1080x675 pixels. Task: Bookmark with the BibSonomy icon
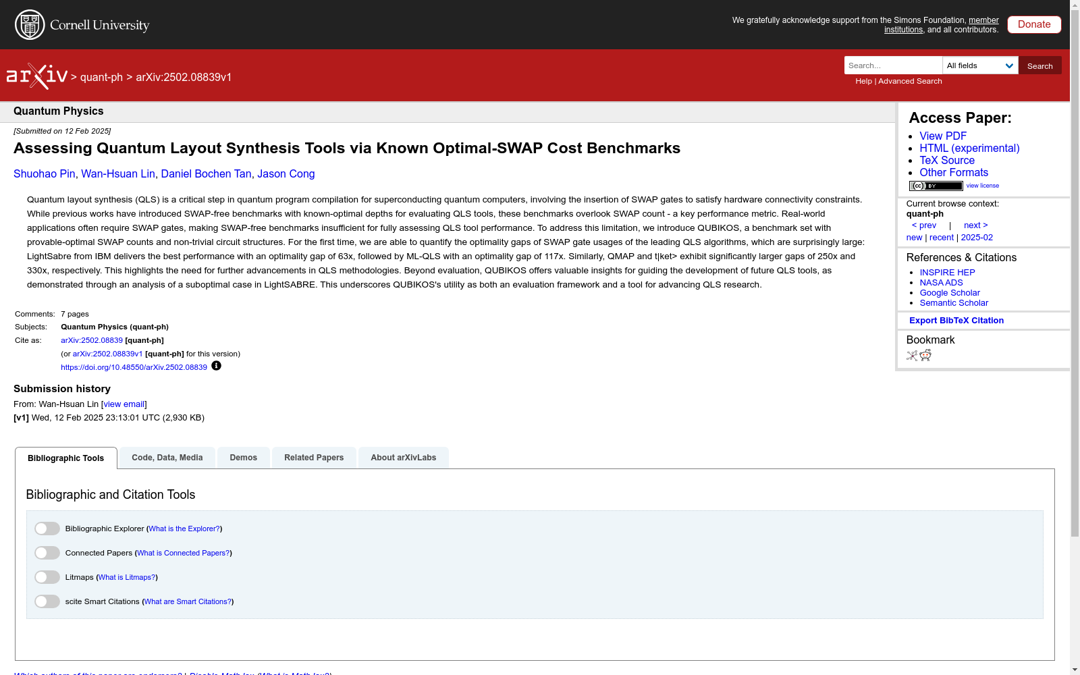[x=912, y=356]
